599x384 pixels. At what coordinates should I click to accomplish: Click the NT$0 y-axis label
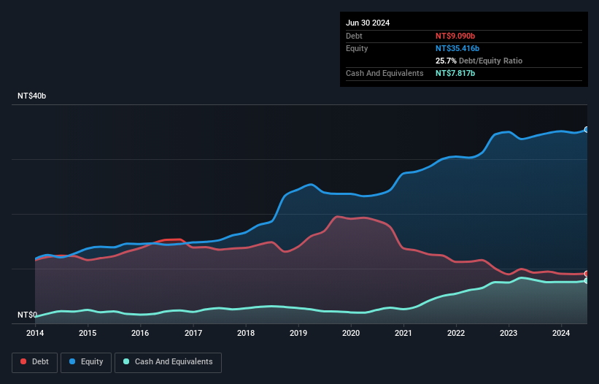pyautogui.click(x=27, y=315)
